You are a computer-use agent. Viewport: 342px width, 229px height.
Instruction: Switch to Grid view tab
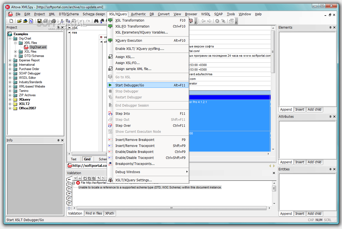pos(87,159)
